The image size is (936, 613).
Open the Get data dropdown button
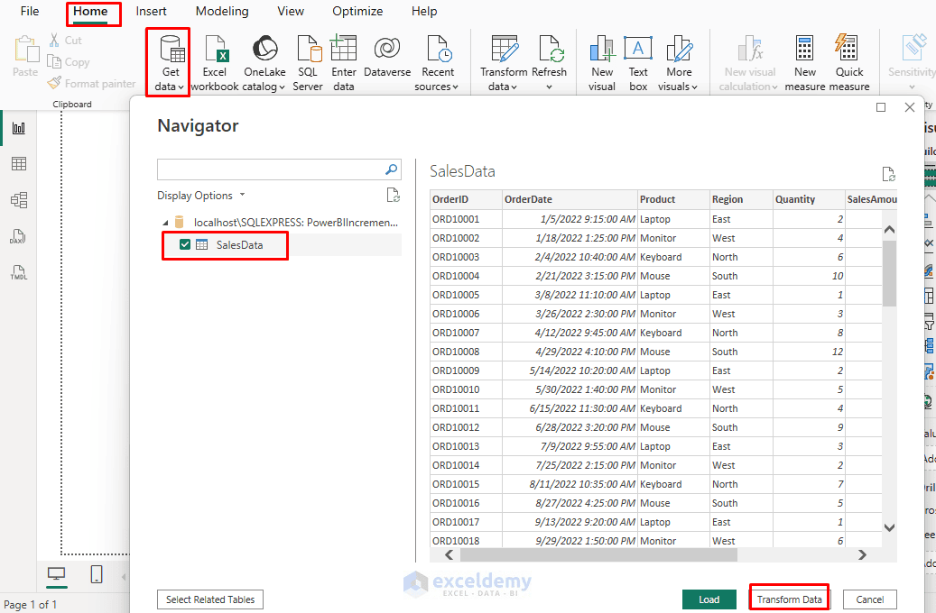170,63
